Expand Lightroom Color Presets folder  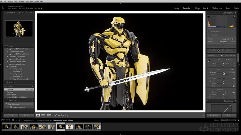[7, 56]
